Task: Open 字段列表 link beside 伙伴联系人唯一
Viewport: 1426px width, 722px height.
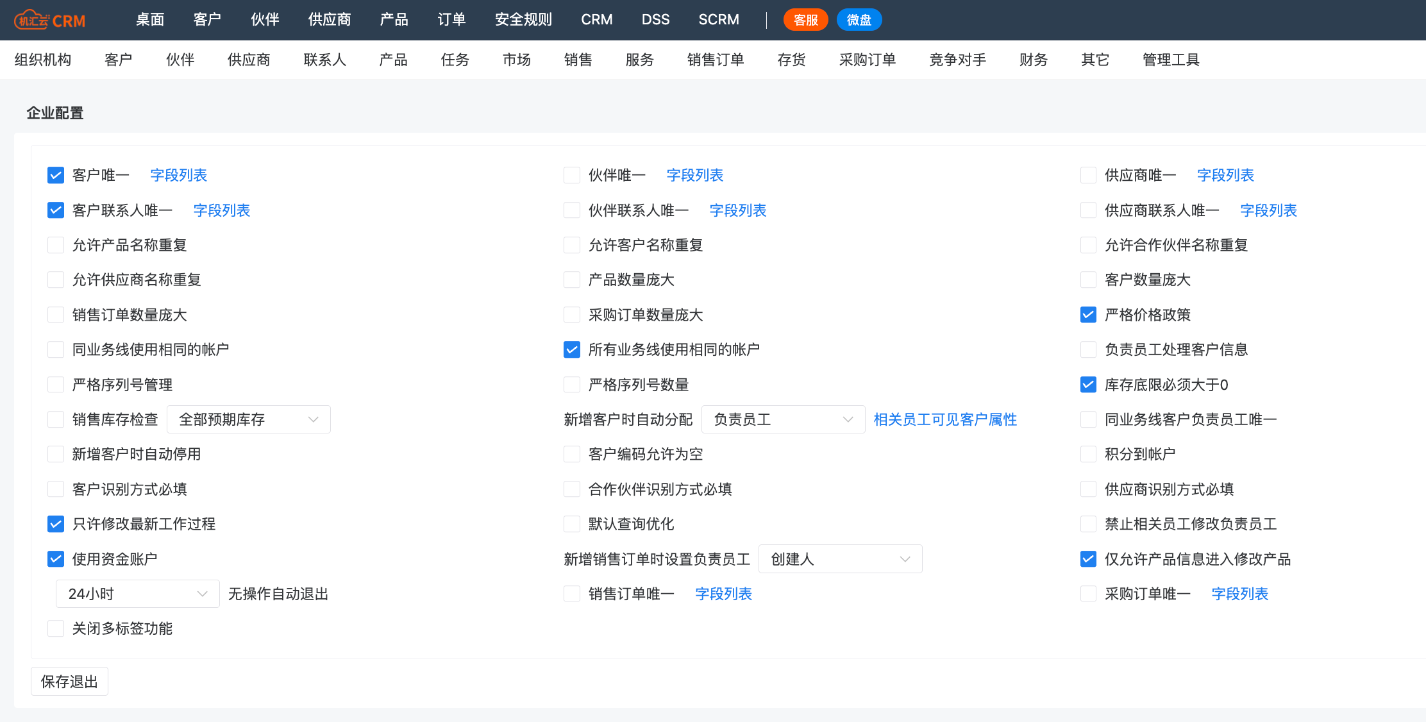Action: [738, 210]
